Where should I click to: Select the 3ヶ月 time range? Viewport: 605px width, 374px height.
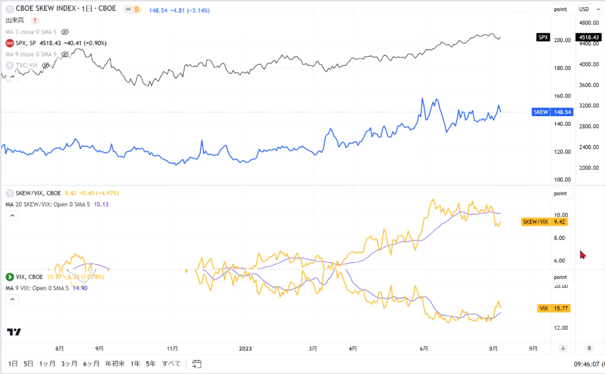click(69, 363)
